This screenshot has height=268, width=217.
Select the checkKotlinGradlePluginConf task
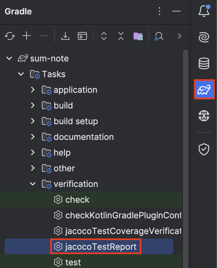click(91, 215)
